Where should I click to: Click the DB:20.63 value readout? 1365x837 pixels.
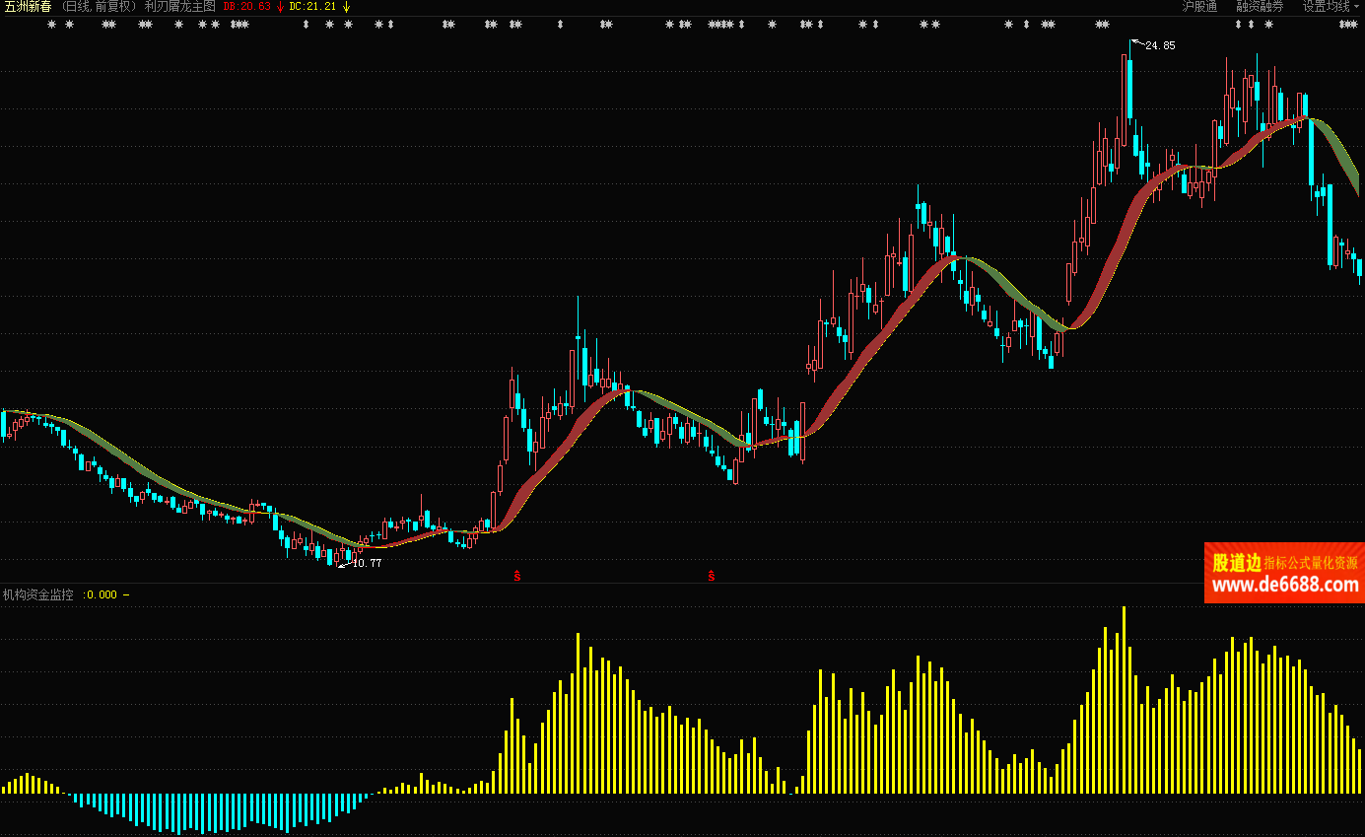pyautogui.click(x=246, y=6)
